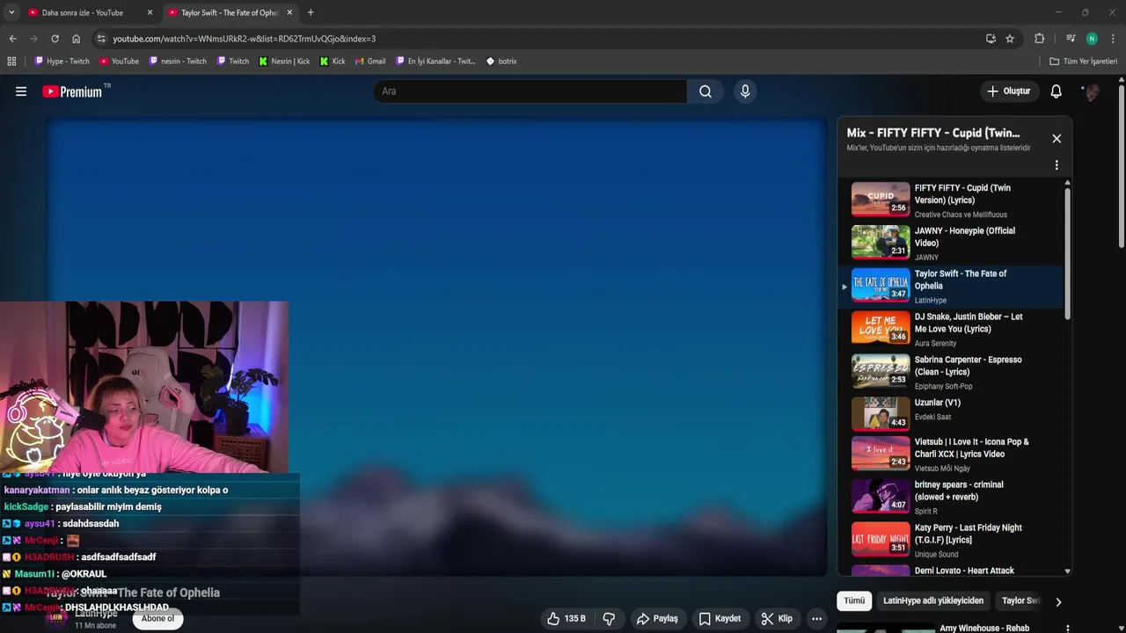The image size is (1126, 633).
Task: Open the botrix bookmark
Action: (x=501, y=62)
